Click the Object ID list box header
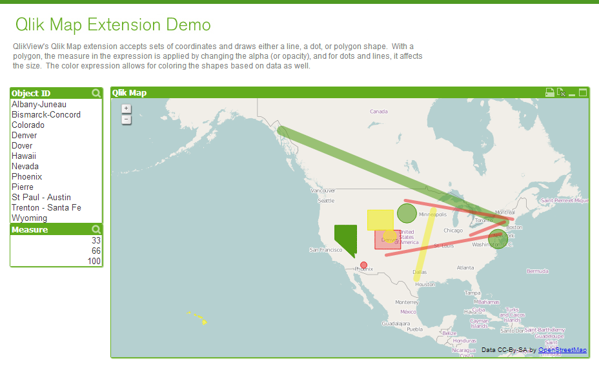The width and height of the screenshot is (599, 372). click(x=56, y=93)
